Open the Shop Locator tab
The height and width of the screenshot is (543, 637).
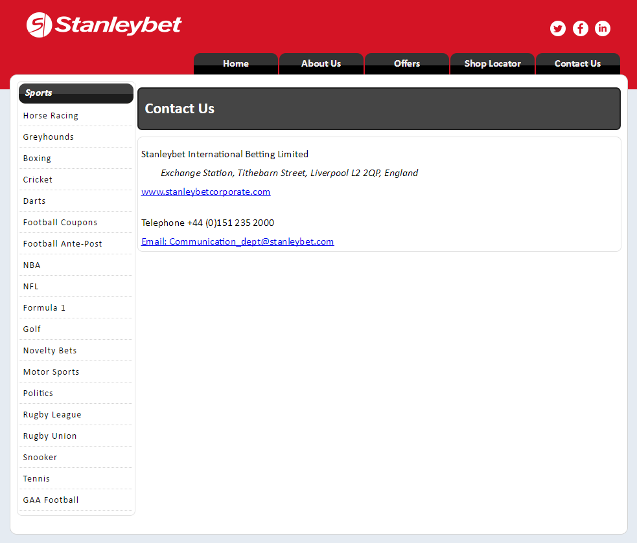point(492,63)
